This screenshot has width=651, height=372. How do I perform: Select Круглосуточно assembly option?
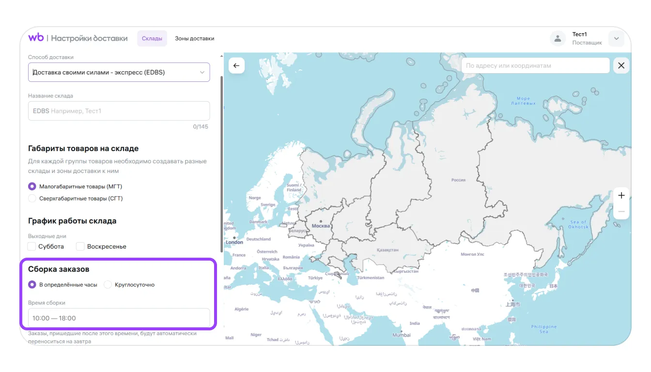point(108,285)
